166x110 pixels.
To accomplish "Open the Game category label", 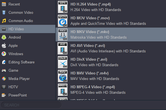I will point(13,70).
